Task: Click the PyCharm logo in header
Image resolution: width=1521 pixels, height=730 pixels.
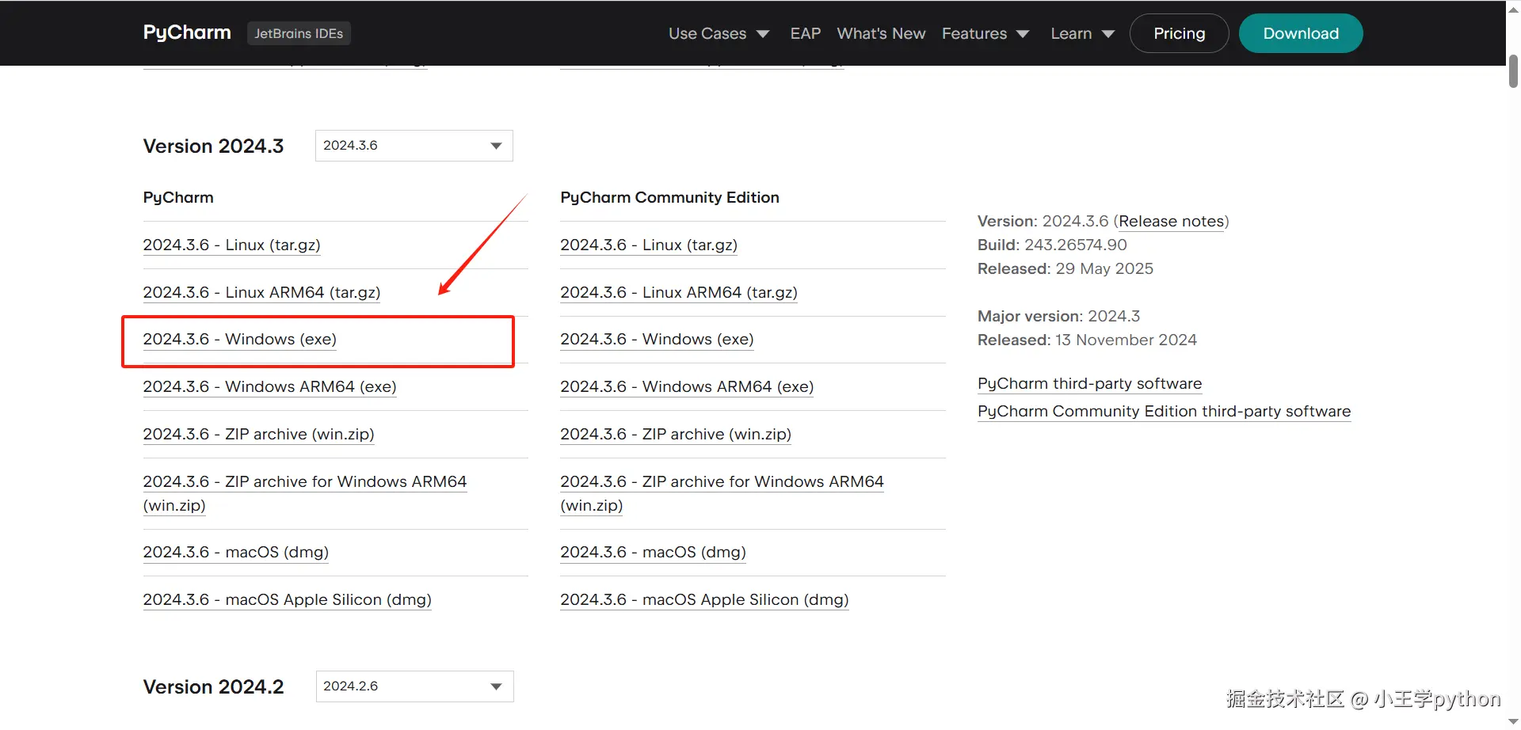Action: click(x=187, y=32)
